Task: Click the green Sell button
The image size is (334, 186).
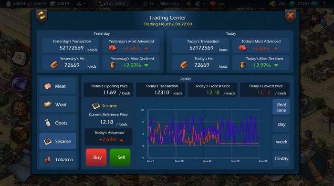Action: point(120,157)
